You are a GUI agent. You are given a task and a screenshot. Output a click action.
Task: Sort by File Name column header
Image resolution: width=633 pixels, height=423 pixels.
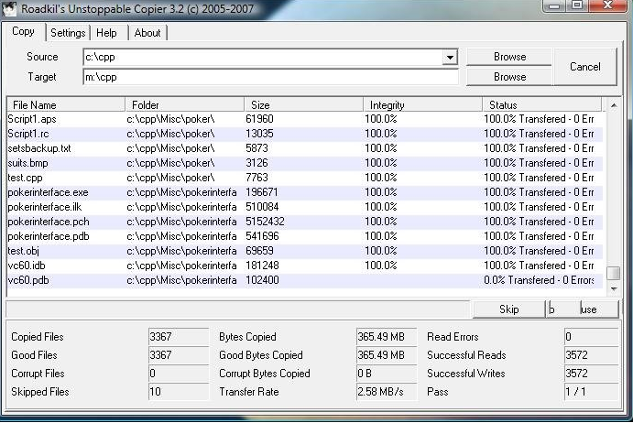[x=66, y=105]
